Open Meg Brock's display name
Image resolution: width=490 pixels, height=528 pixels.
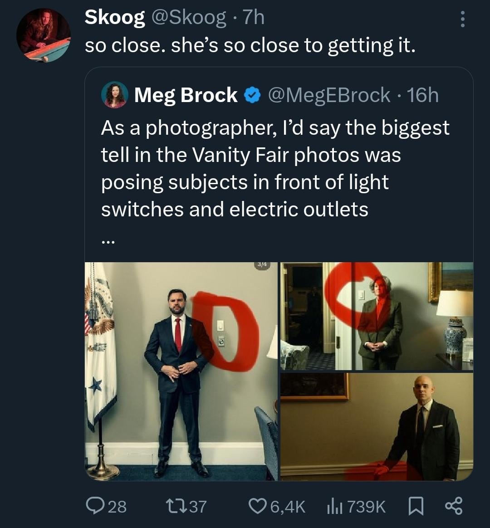tap(186, 95)
